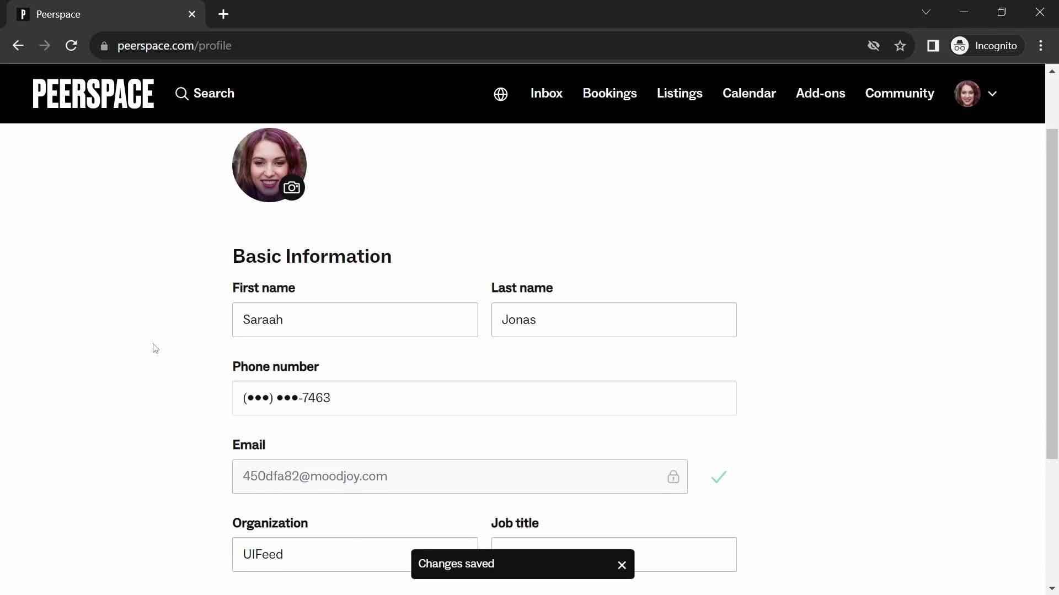1059x595 pixels.
Task: Click Add-ons navigation link
Action: point(820,93)
